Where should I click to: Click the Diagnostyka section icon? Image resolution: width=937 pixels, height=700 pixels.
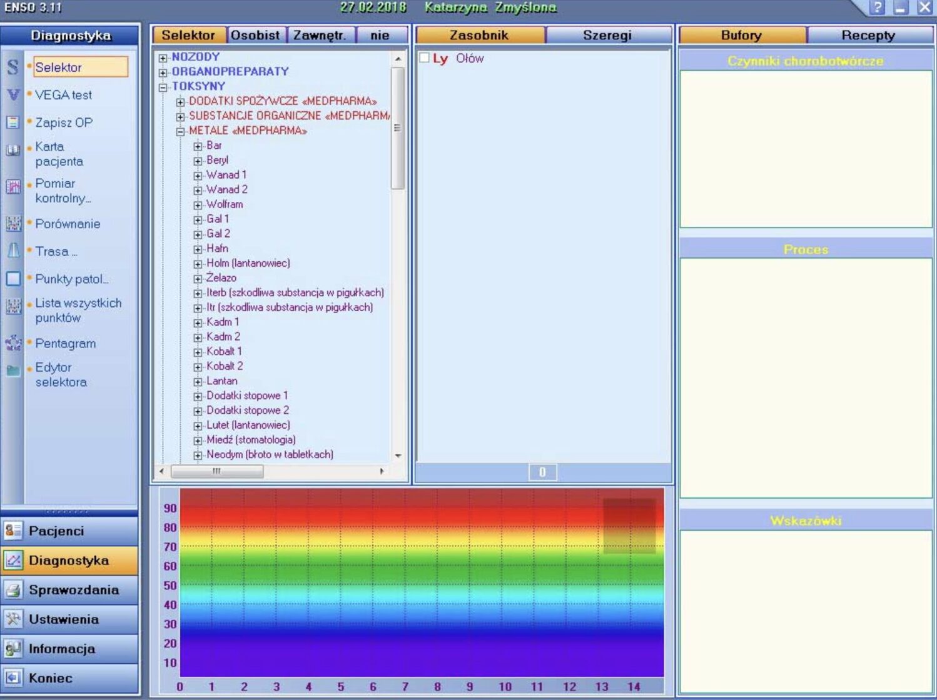13,560
